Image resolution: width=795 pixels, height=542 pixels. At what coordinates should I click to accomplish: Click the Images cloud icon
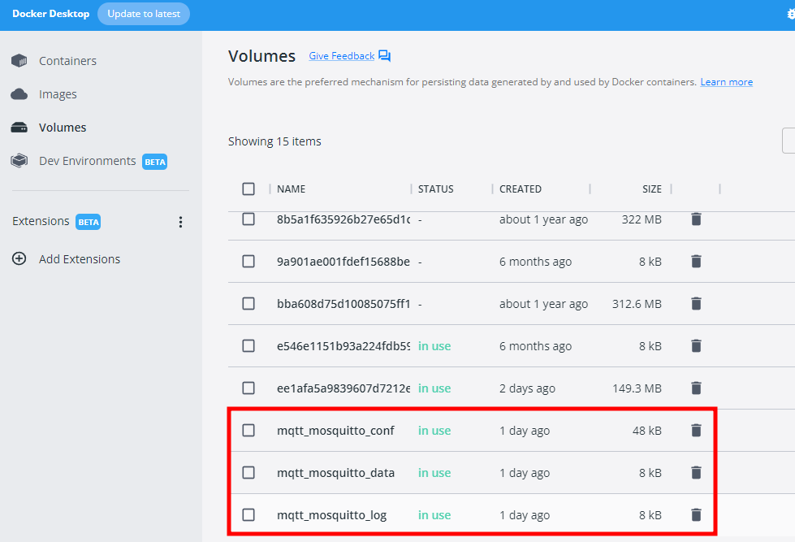pyautogui.click(x=19, y=94)
